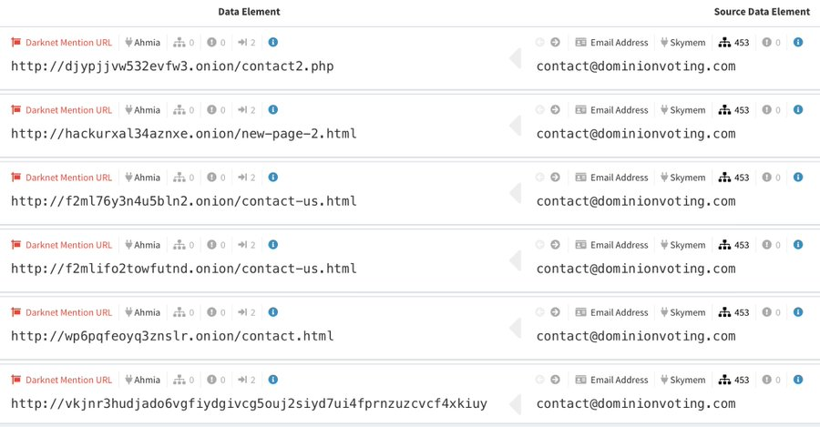Click Email Address card icon in second row
Image resolution: width=820 pixels, height=427 pixels.
tap(581, 110)
